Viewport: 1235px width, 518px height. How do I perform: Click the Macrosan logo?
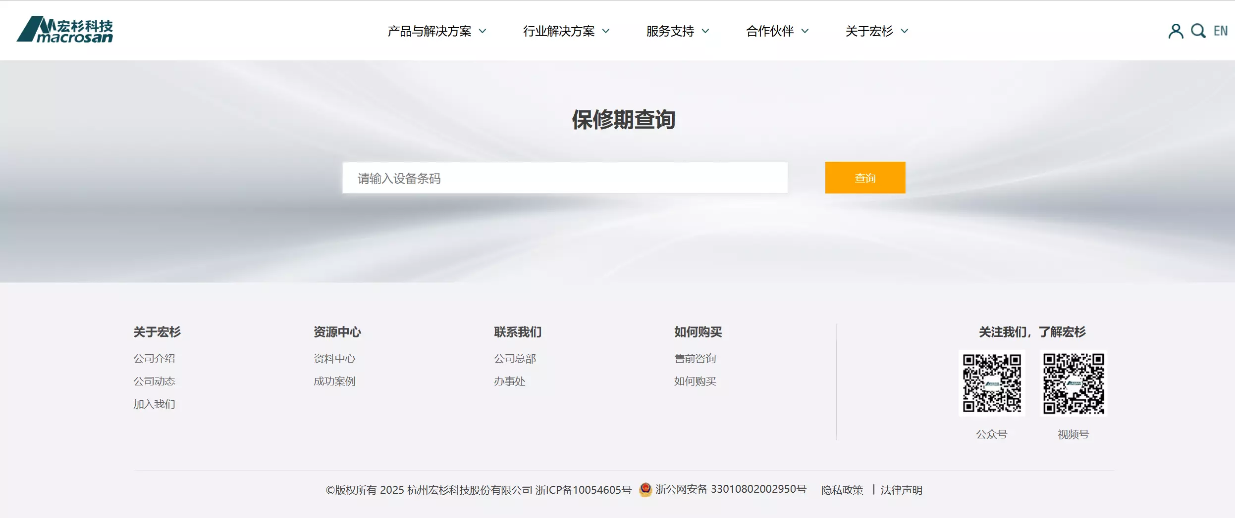(x=65, y=30)
